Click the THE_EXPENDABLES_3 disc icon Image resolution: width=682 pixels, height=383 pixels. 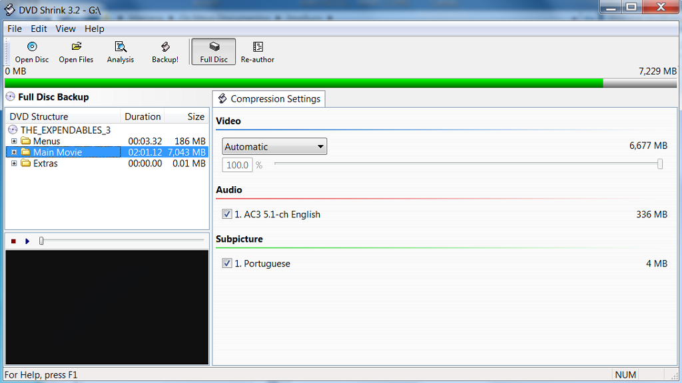pos(13,130)
